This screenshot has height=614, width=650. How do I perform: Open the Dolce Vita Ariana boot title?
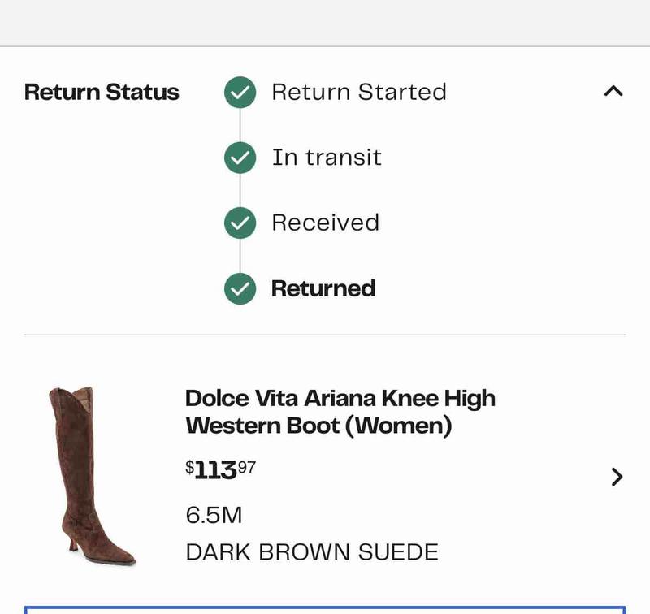pyautogui.click(x=340, y=412)
